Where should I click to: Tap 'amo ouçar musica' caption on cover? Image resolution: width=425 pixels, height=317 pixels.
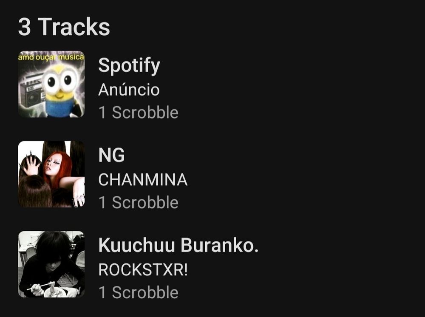click(x=51, y=57)
